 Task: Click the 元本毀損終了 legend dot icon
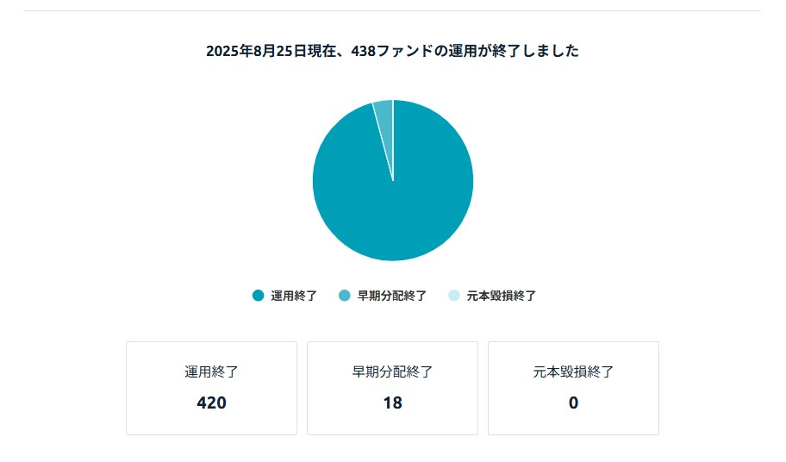pos(453,296)
